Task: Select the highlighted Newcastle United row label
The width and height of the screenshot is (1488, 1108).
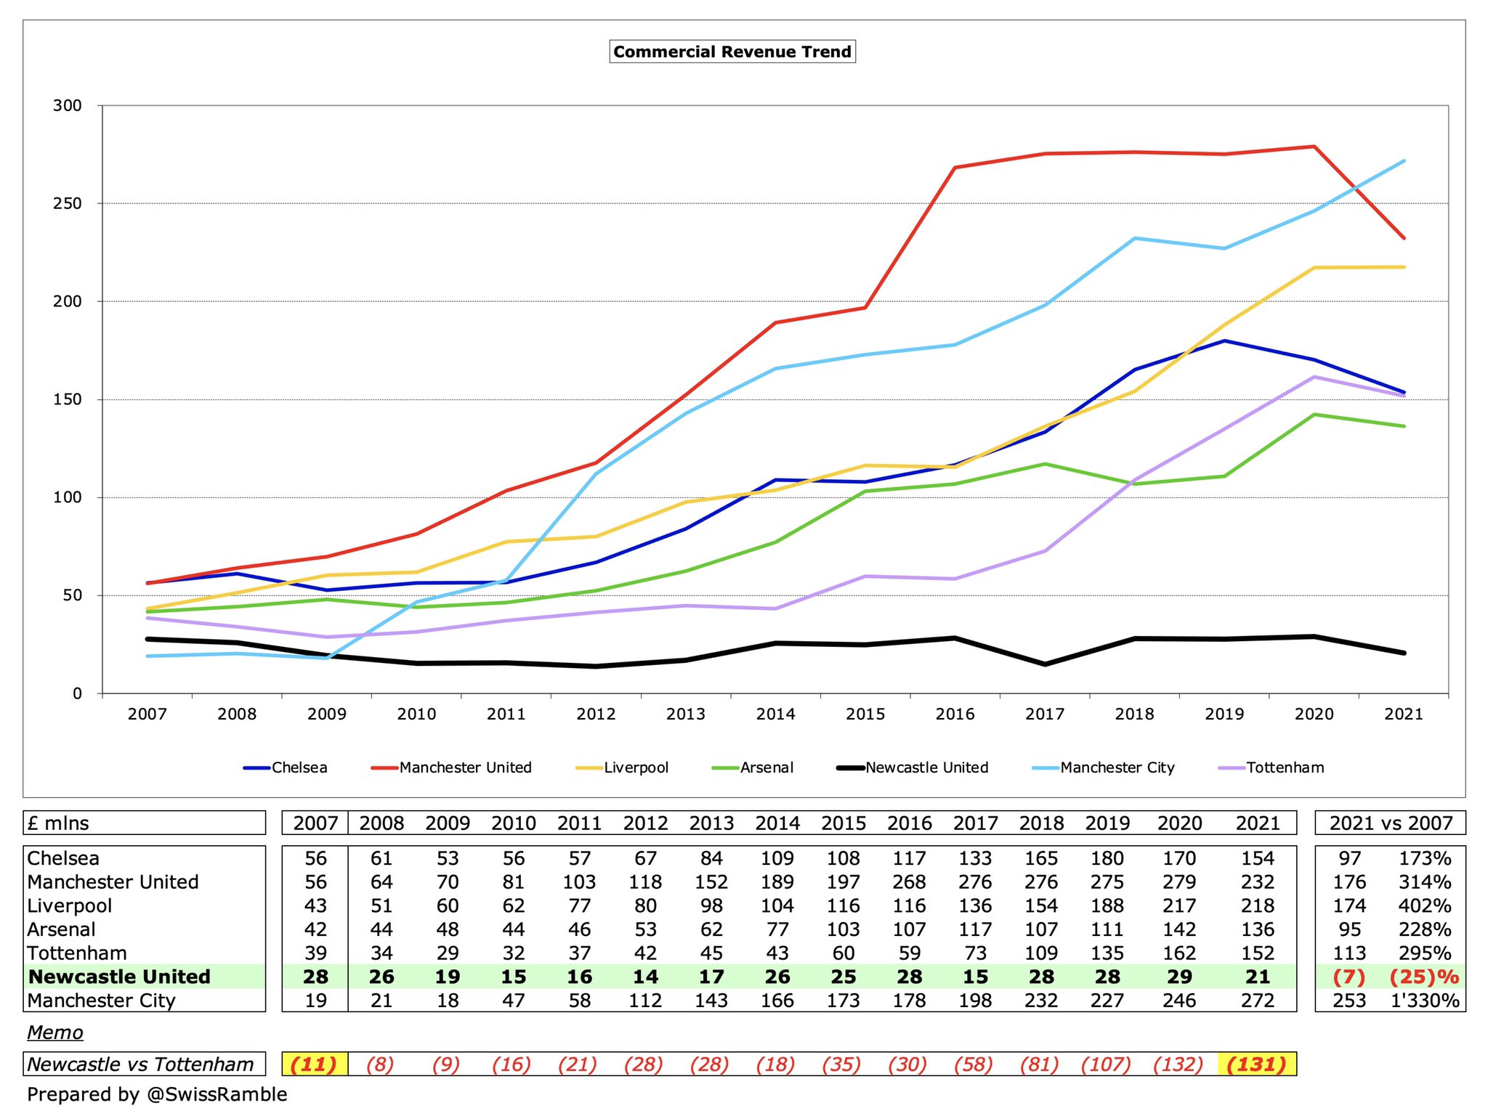Action: (119, 977)
